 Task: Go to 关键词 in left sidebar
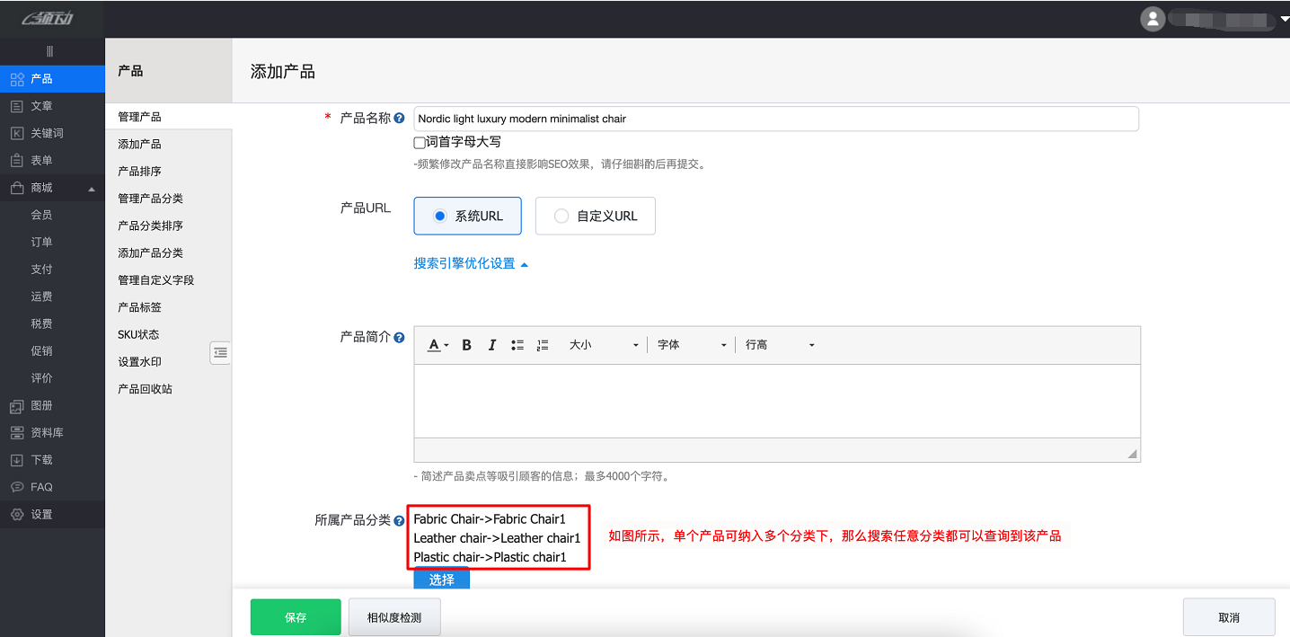click(x=47, y=133)
